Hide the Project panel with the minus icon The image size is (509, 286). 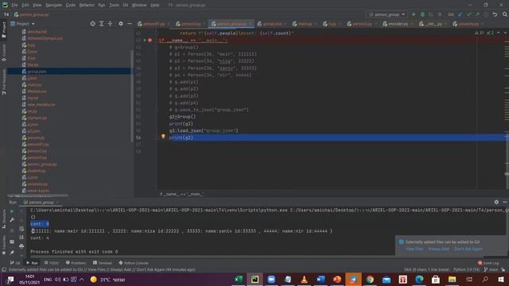point(130,24)
